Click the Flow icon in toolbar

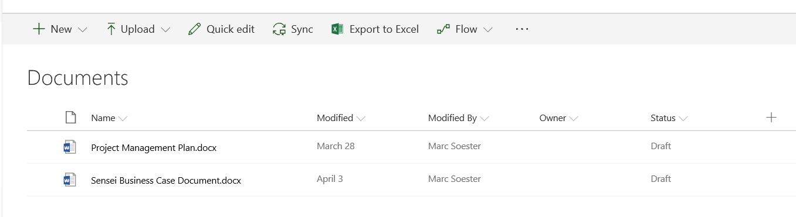(x=443, y=29)
